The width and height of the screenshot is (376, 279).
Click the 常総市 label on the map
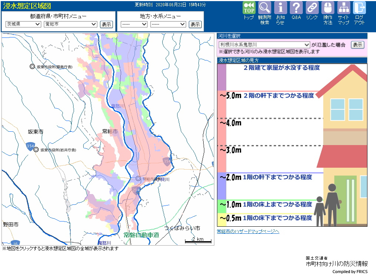click(110, 131)
